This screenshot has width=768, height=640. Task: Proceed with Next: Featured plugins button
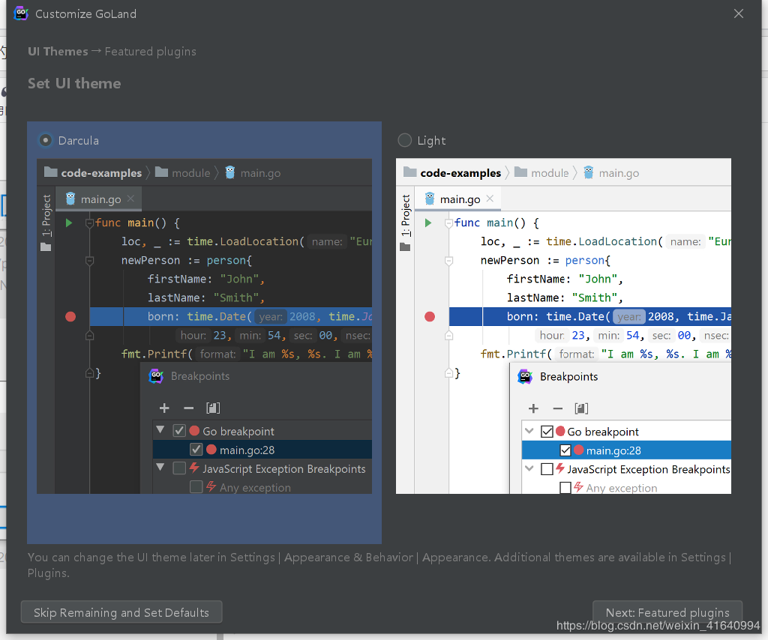click(x=667, y=612)
